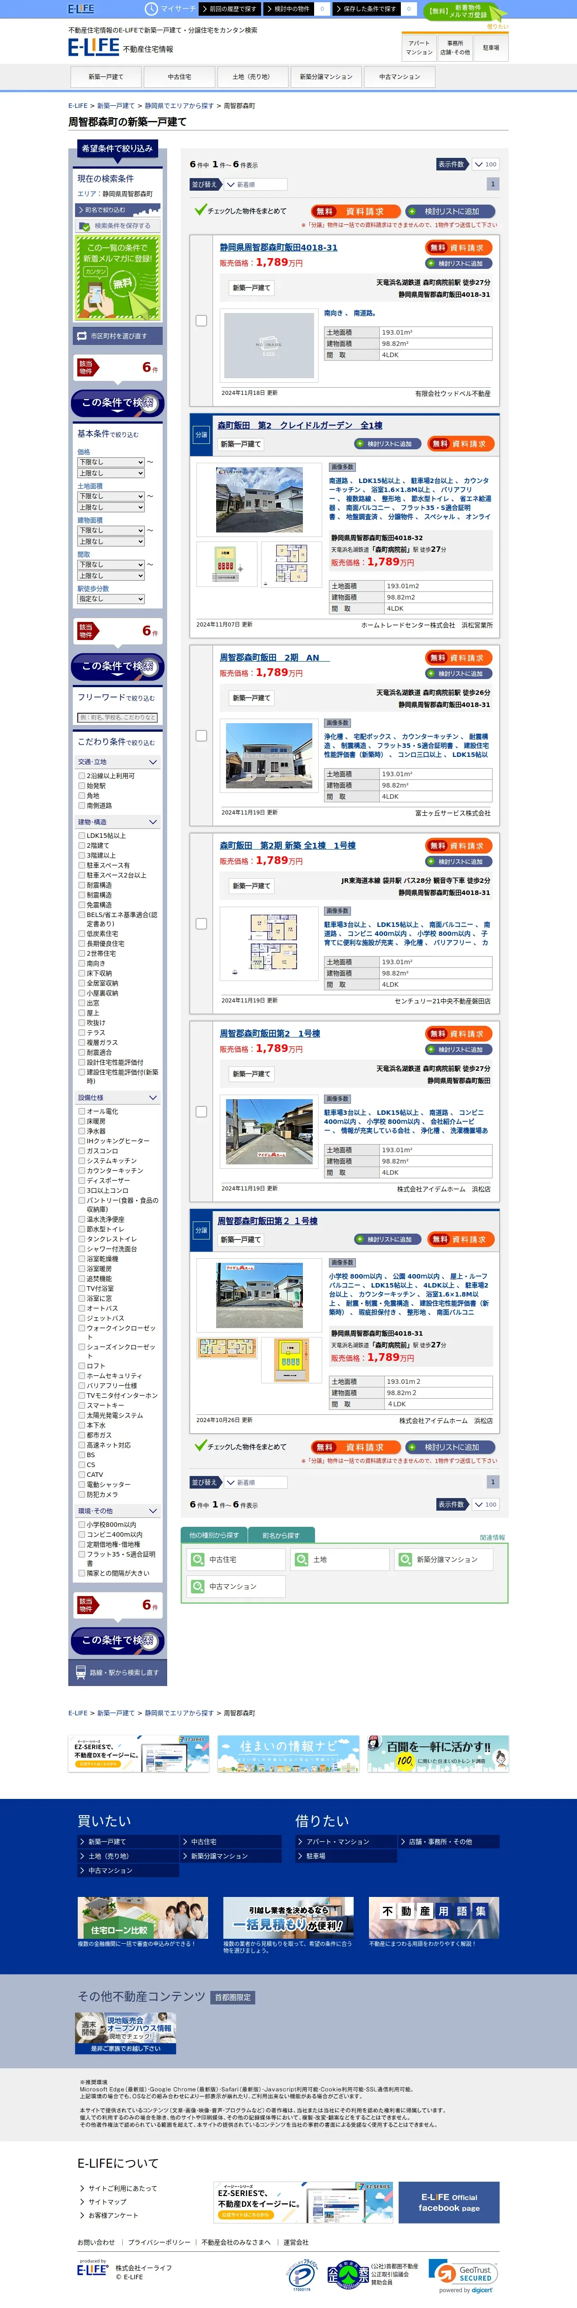Click 新築分譲マンション search icon in related box

(x=406, y=1560)
